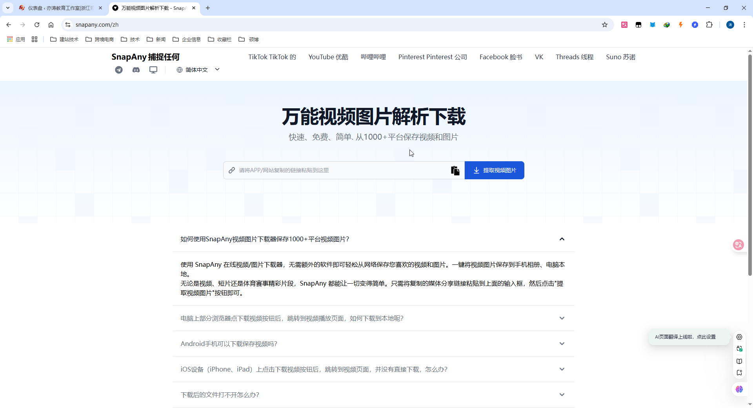Open the 新闻 bookmark folder
The image size is (753, 408).
tap(156, 39)
